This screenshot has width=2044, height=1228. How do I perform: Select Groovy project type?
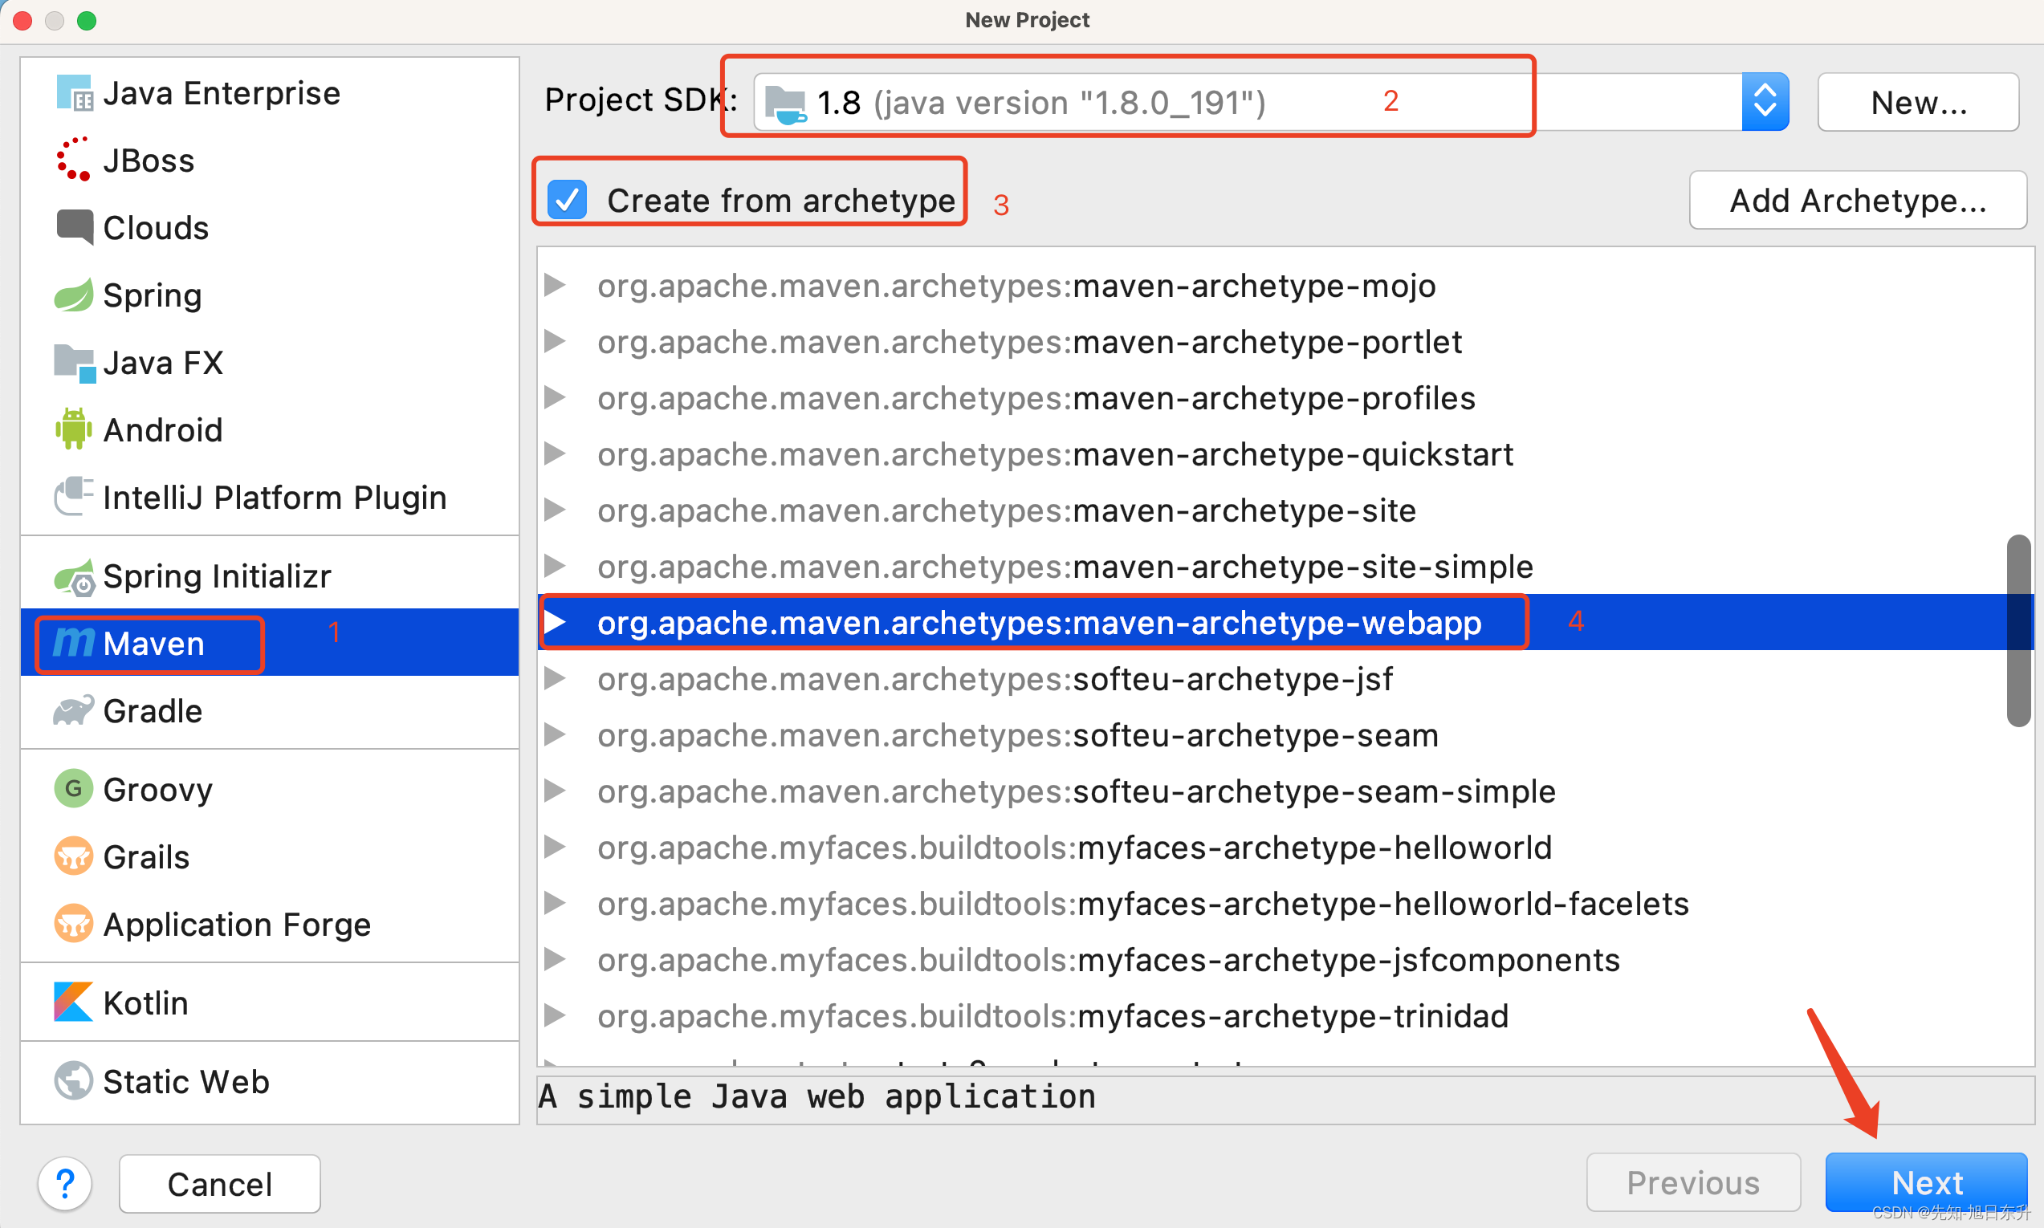pyautogui.click(x=270, y=789)
